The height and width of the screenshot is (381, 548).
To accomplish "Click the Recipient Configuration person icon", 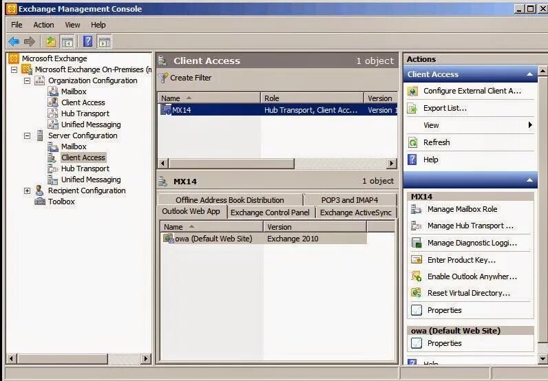I will click(x=39, y=190).
